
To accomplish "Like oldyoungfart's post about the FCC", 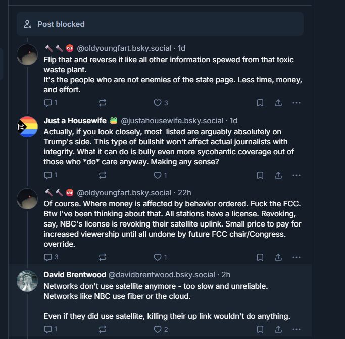I will (158, 257).
